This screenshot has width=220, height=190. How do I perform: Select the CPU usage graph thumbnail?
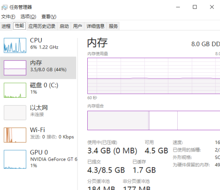pos(15,45)
